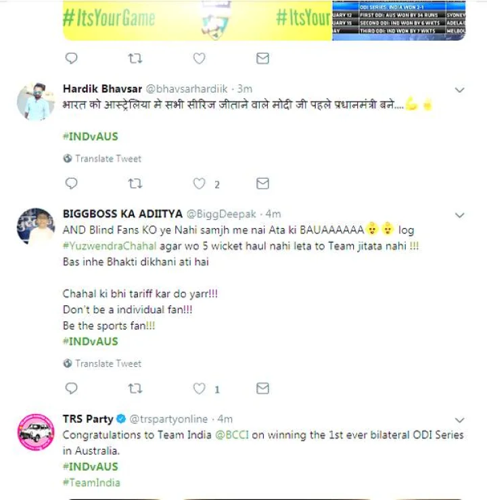Like Hardik Bhavsar's tweet

(x=199, y=183)
